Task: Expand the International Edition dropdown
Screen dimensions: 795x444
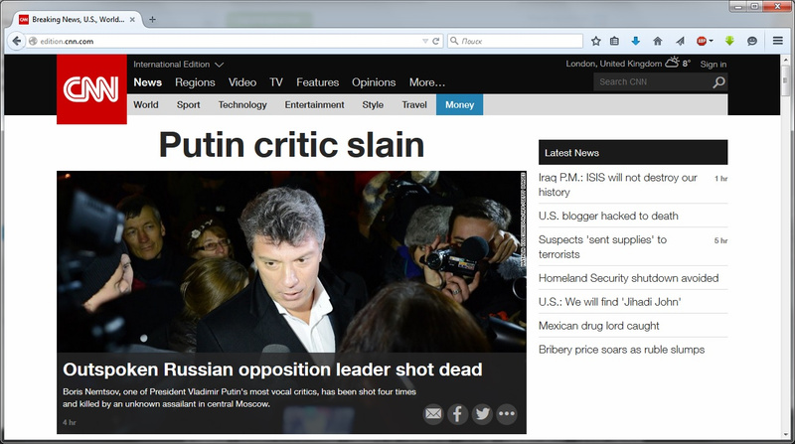Action: 219,65
